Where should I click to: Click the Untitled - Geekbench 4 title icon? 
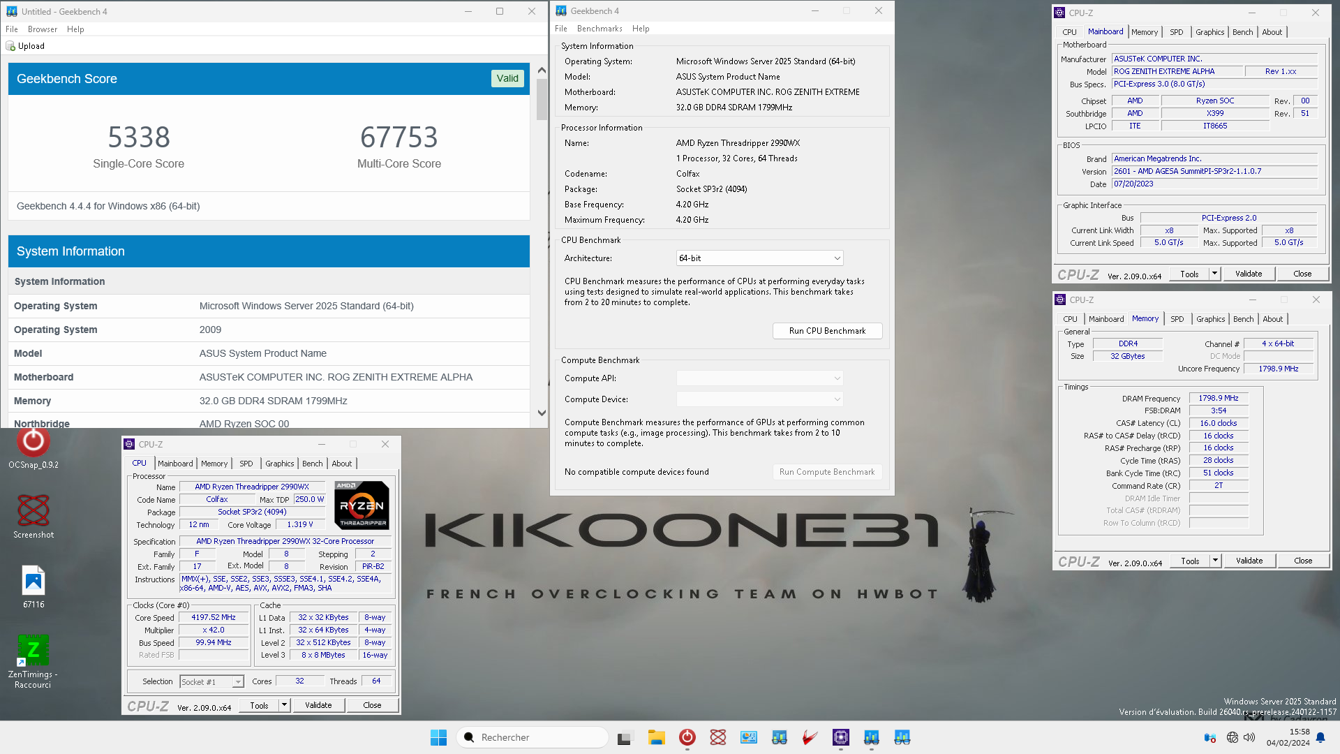[x=12, y=11]
